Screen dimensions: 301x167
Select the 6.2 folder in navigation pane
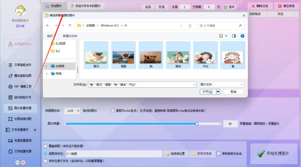click(55, 51)
